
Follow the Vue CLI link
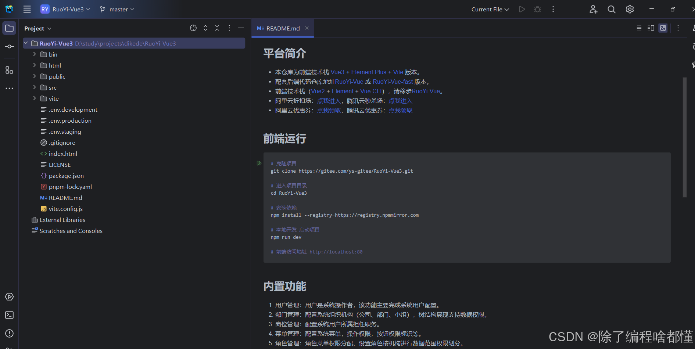click(371, 91)
